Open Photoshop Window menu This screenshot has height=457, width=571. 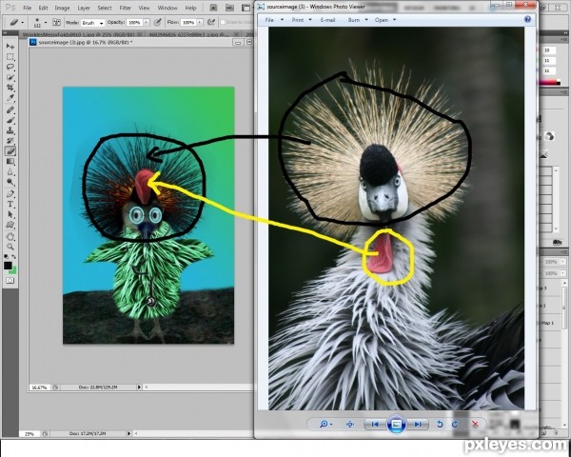167,8
